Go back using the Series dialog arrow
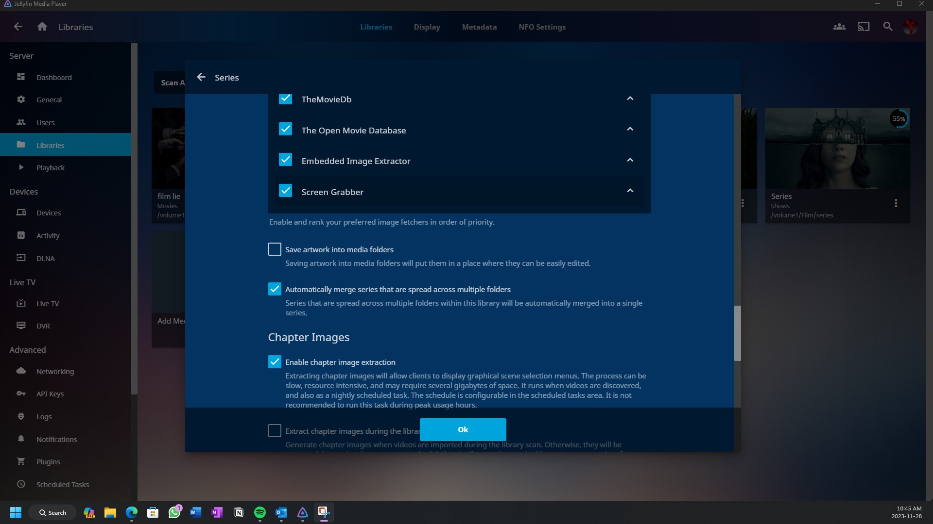 coord(201,77)
